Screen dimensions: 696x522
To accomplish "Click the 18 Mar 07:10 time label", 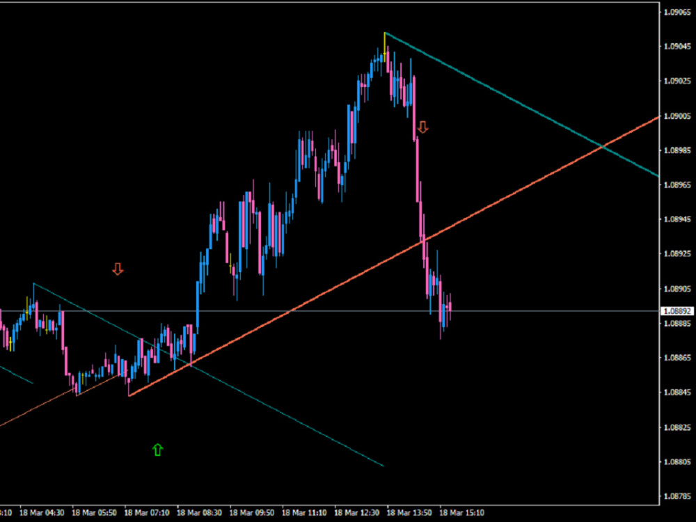I will coord(146,513).
